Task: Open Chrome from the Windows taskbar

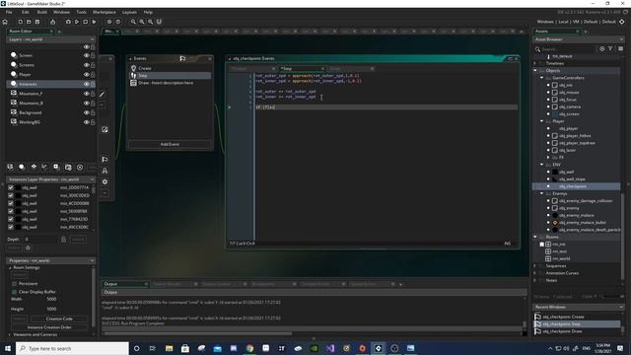Action: coord(249,348)
